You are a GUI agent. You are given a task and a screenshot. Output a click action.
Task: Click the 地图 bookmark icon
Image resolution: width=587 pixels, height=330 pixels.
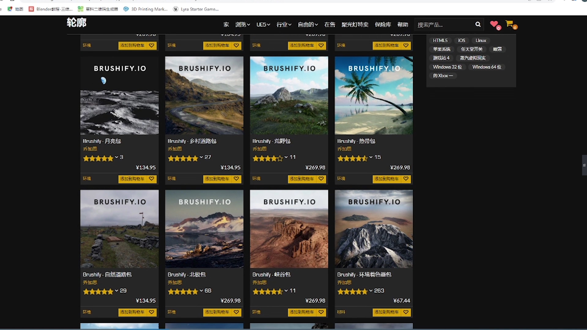10,9
